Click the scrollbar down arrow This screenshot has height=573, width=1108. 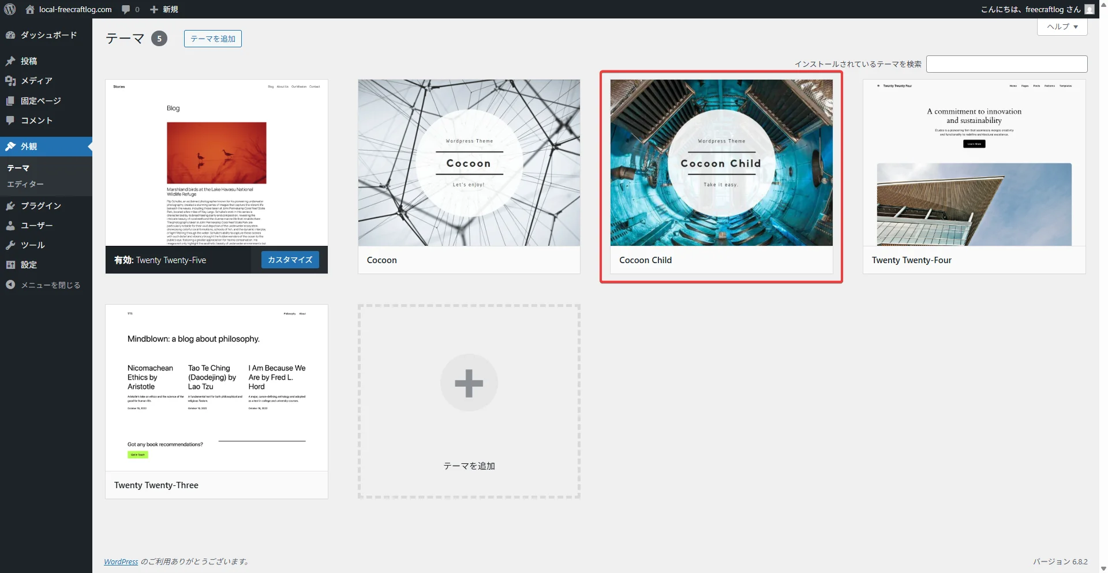(x=1103, y=568)
